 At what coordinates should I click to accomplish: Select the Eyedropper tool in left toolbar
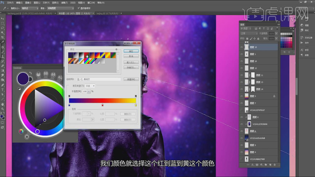pyautogui.click(x=3, y=42)
